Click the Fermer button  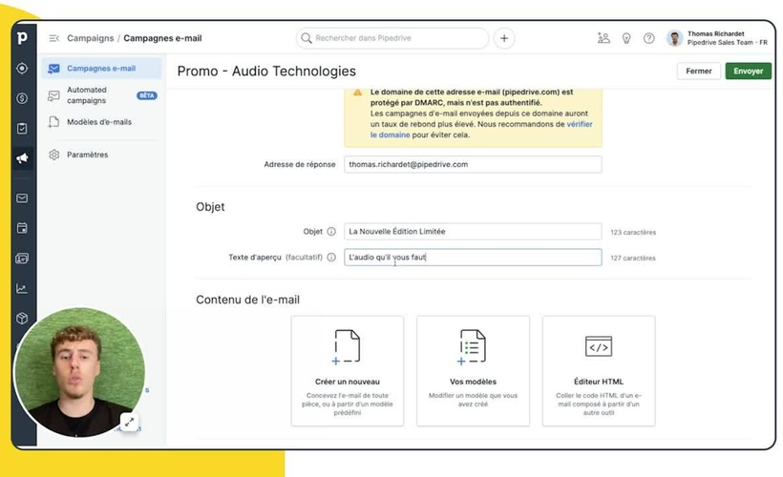coord(698,72)
